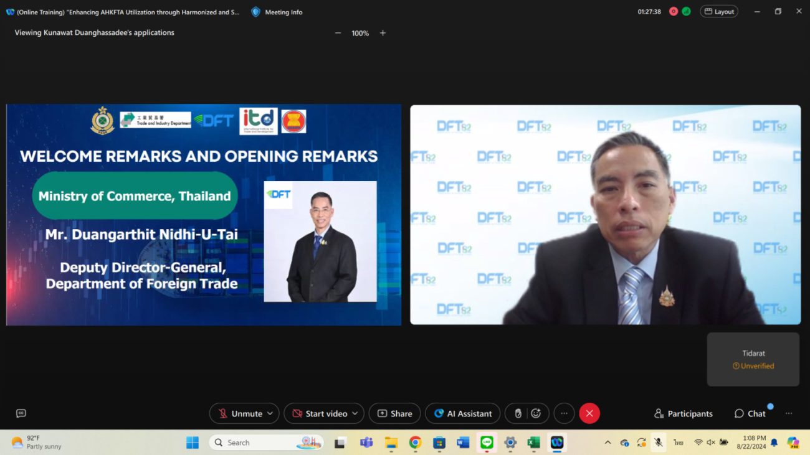Screen dimensions: 810x455
Task: Click the OneDrive cloud tray icon
Action: click(x=624, y=443)
